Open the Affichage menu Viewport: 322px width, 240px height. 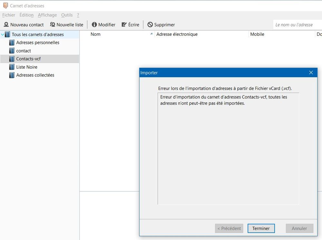click(47, 15)
